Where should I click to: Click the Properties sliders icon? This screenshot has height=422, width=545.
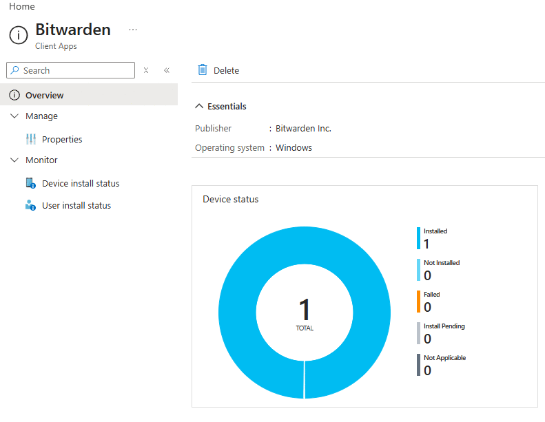coord(31,139)
